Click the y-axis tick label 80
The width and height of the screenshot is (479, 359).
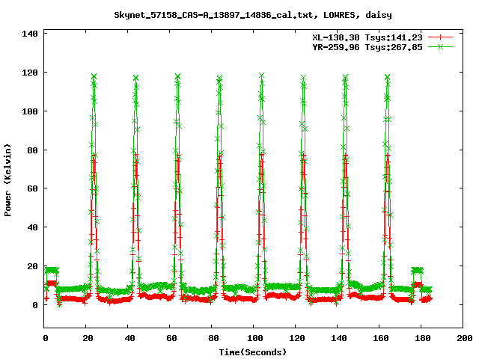[x=33, y=150]
